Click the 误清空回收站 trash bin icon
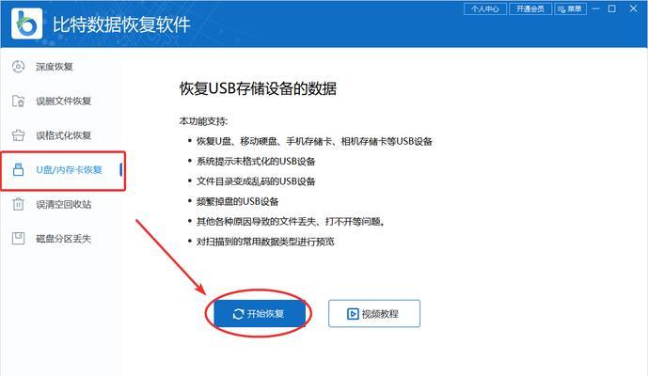The width and height of the screenshot is (648, 376). (x=18, y=204)
